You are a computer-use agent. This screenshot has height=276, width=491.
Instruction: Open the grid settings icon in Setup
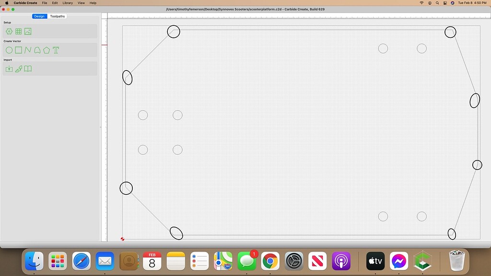point(19,31)
